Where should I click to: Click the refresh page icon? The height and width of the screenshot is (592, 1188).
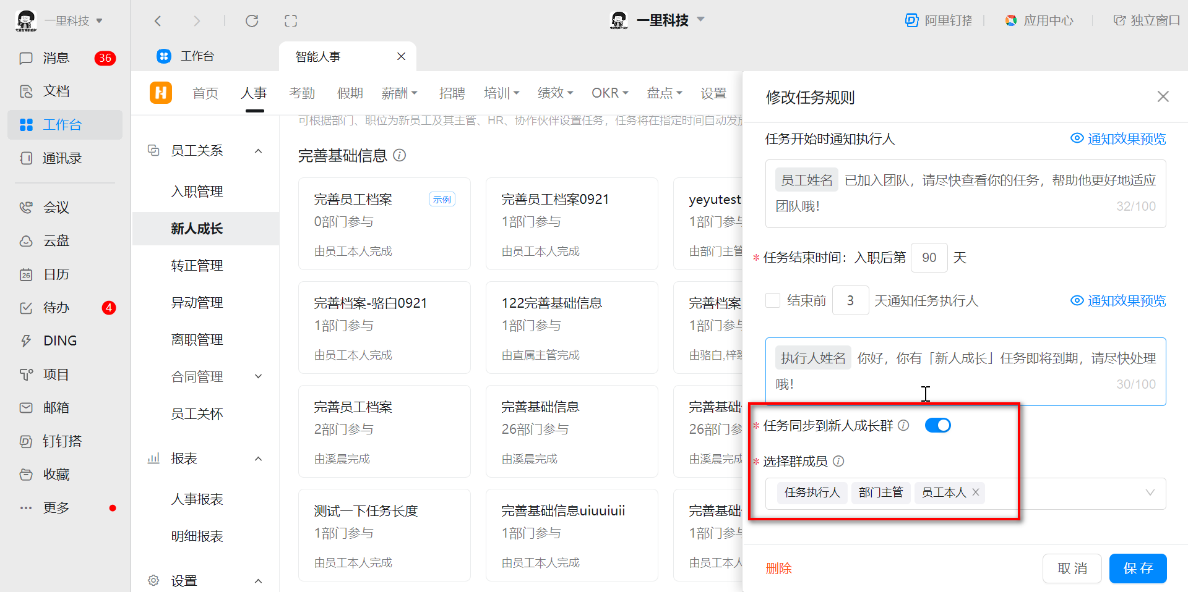pyautogui.click(x=252, y=21)
